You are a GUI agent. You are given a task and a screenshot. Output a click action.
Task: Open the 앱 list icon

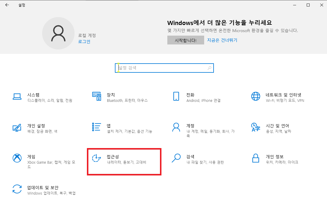pos(97,127)
